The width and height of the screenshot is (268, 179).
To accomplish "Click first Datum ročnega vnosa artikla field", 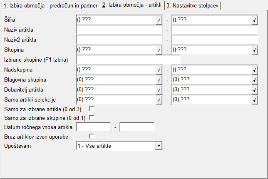I will point(93,127).
